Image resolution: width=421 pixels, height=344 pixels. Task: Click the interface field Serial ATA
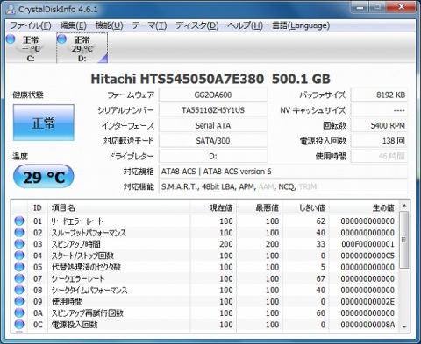(x=213, y=126)
